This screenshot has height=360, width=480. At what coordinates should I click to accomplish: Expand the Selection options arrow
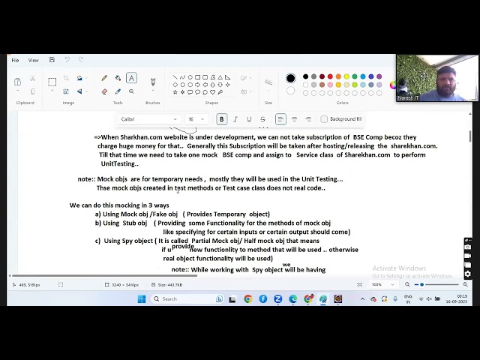point(52,91)
